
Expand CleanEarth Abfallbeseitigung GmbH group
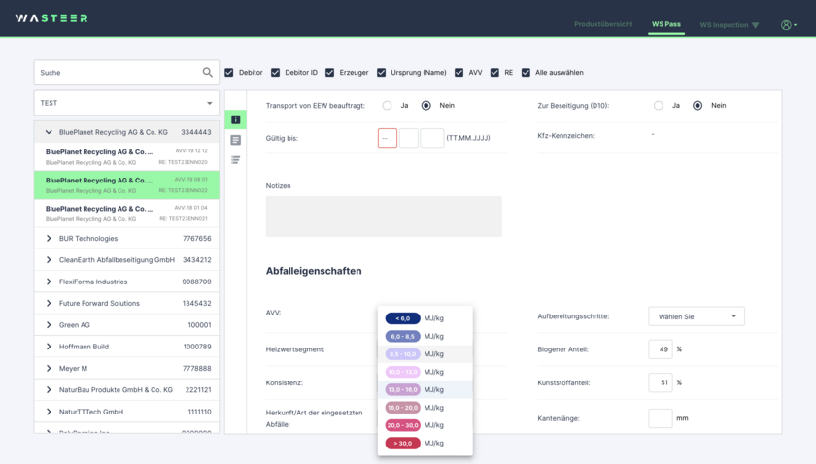coord(49,260)
